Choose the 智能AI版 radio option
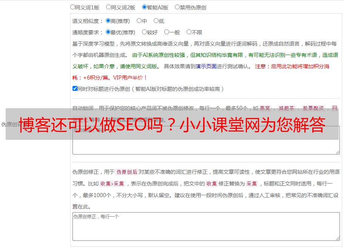 [x=144, y=7]
